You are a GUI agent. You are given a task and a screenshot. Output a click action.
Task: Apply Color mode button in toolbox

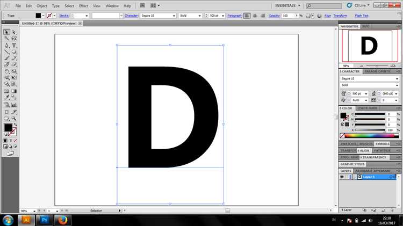point(5,141)
